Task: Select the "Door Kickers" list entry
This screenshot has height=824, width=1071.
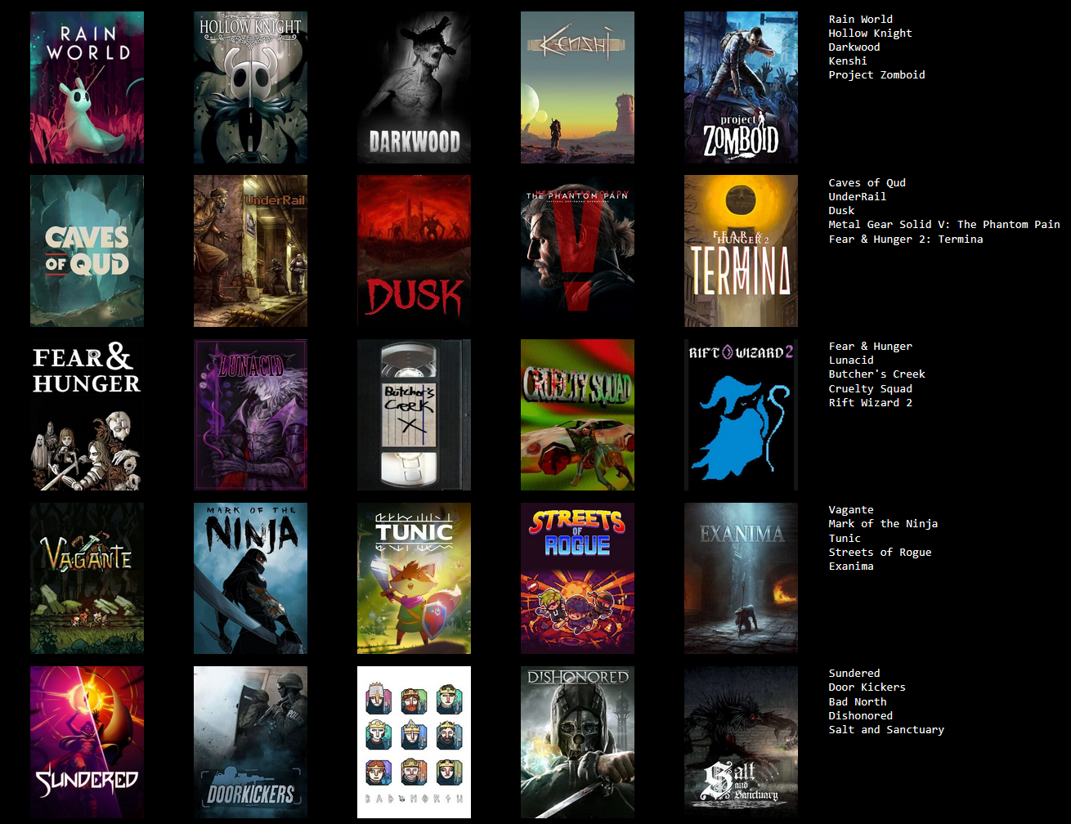Action: (867, 687)
